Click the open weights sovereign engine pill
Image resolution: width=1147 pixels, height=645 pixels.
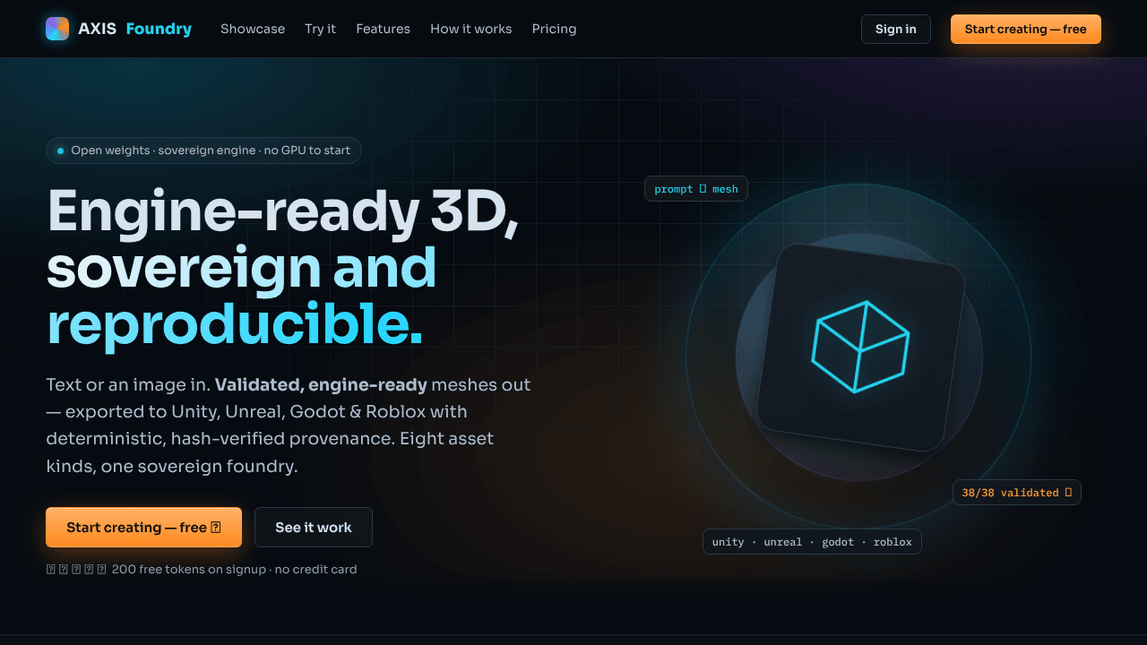pos(203,150)
